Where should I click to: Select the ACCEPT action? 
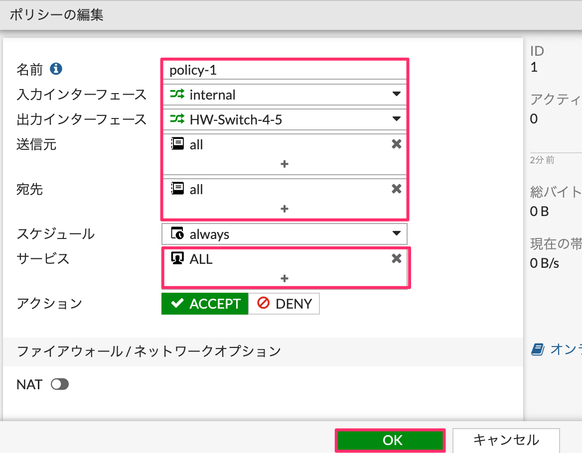point(204,304)
